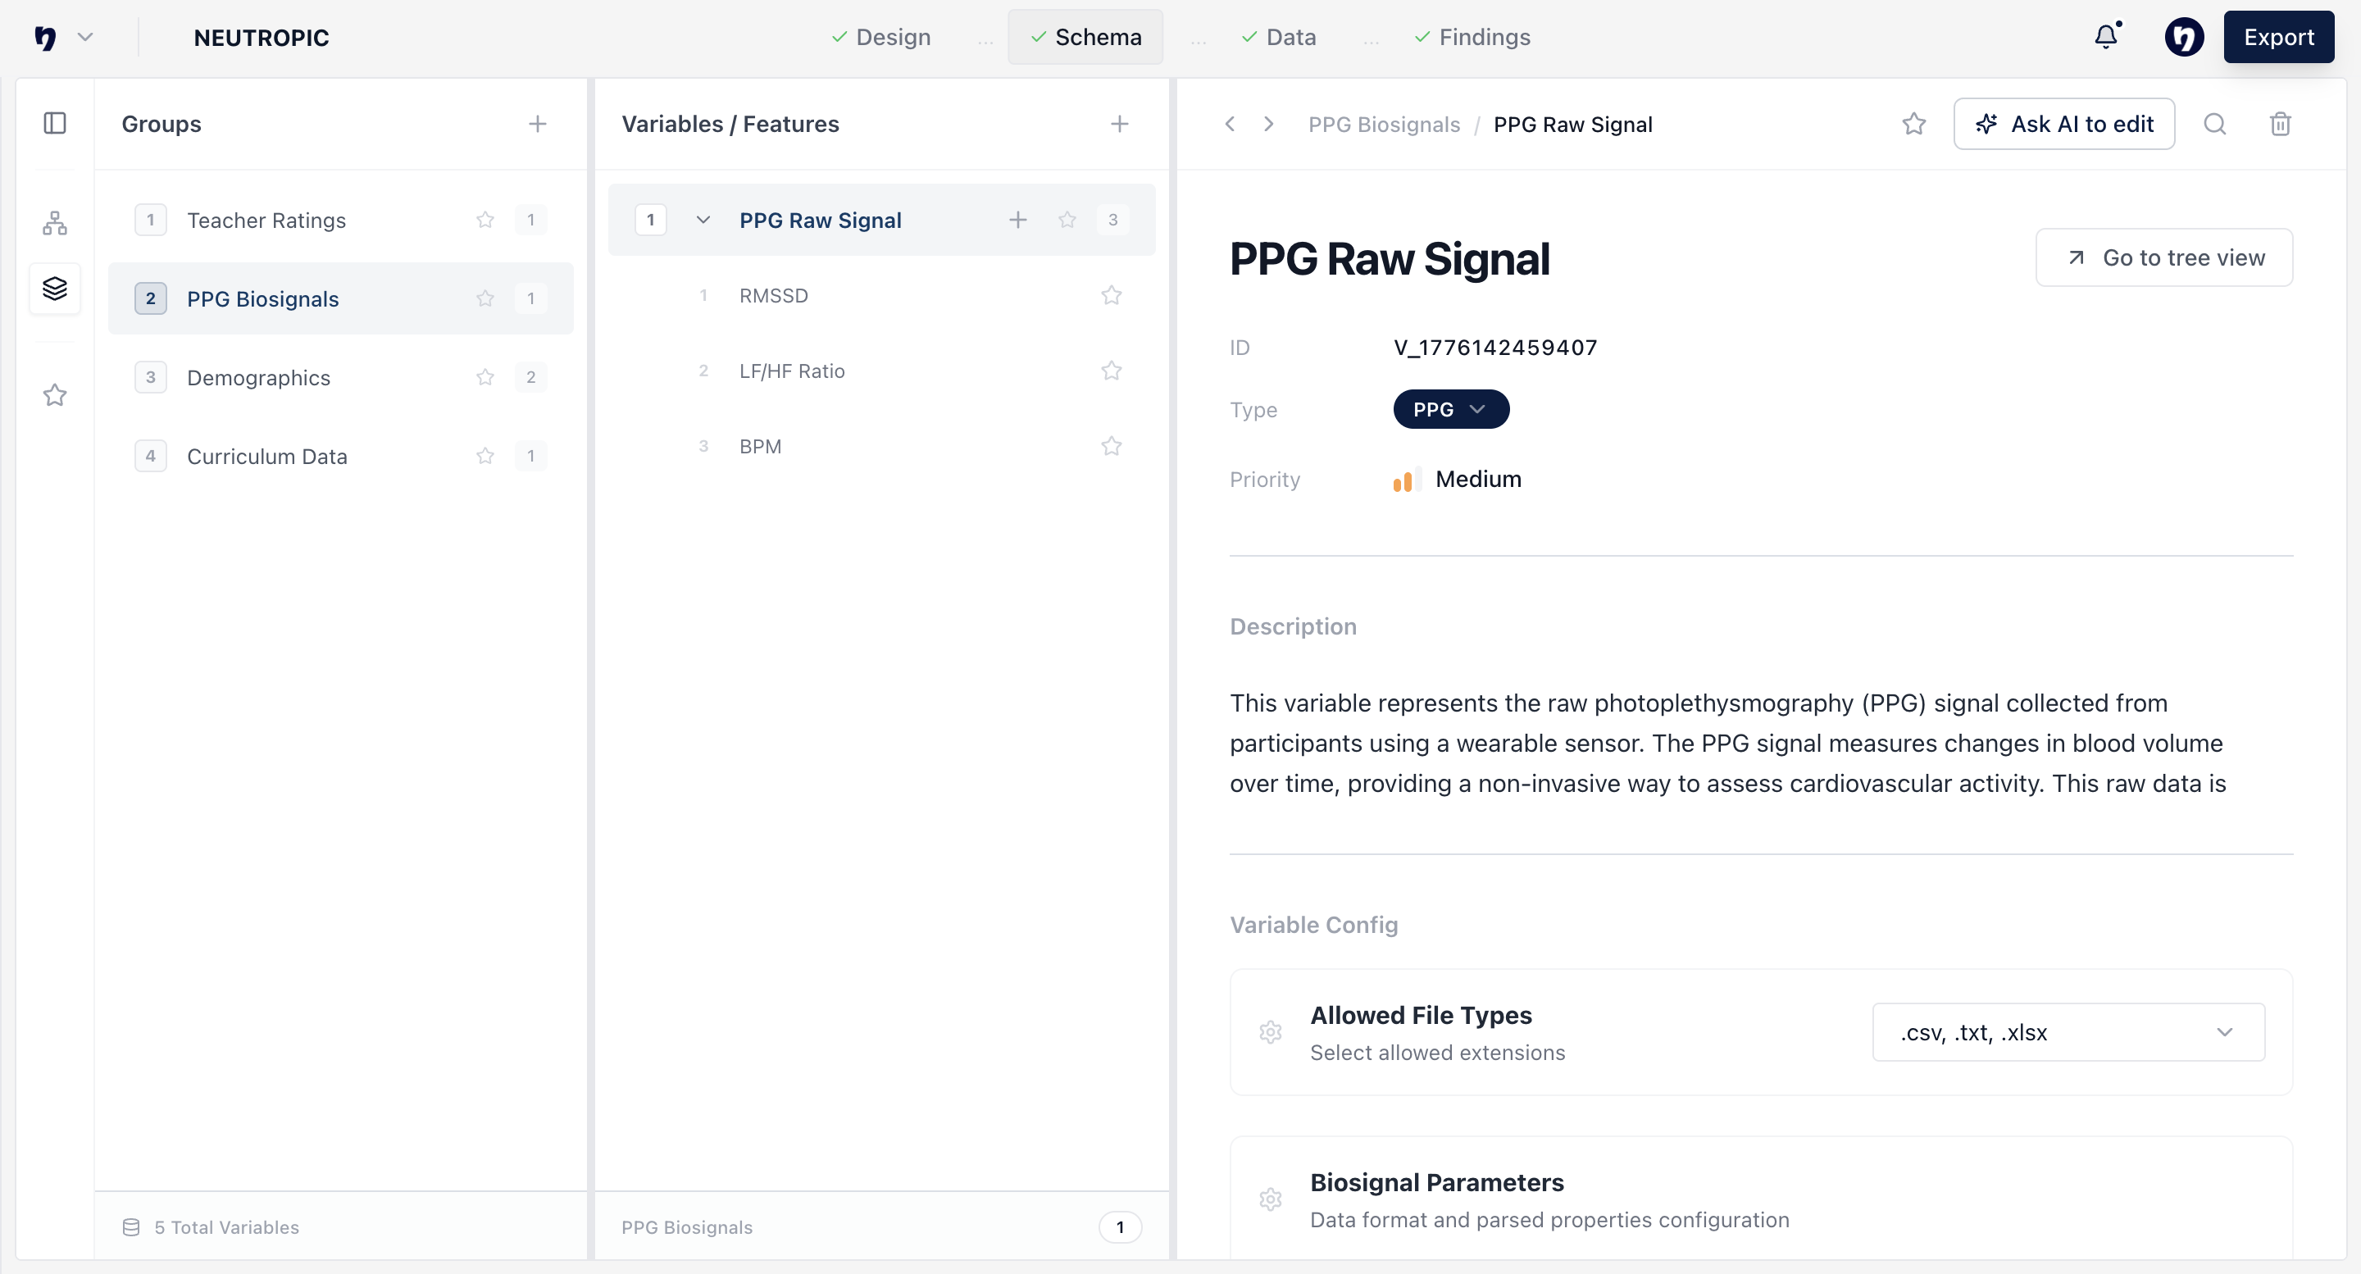
Task: Star the Teacher Ratings group
Action: pyautogui.click(x=484, y=220)
